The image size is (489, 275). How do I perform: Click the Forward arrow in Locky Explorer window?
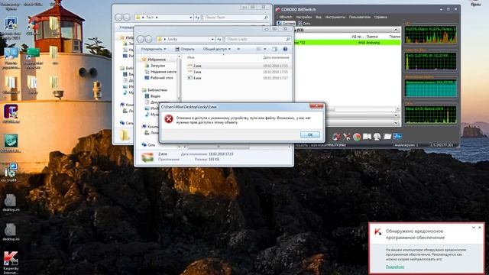(148, 39)
